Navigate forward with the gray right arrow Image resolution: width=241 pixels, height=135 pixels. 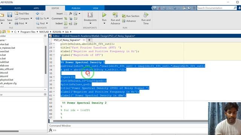42,13
